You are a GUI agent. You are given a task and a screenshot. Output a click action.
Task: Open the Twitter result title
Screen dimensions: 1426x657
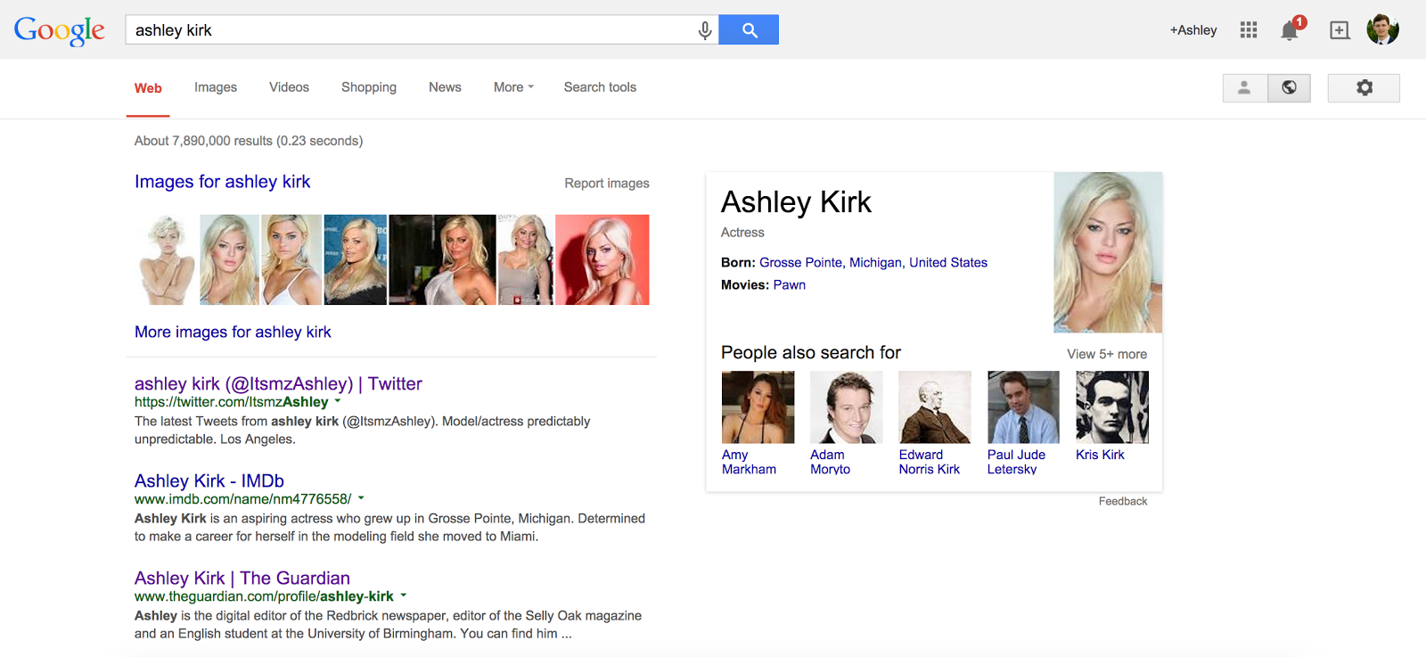(278, 383)
